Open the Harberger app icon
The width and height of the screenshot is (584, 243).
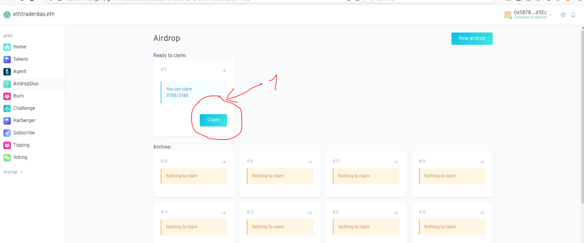(7, 120)
